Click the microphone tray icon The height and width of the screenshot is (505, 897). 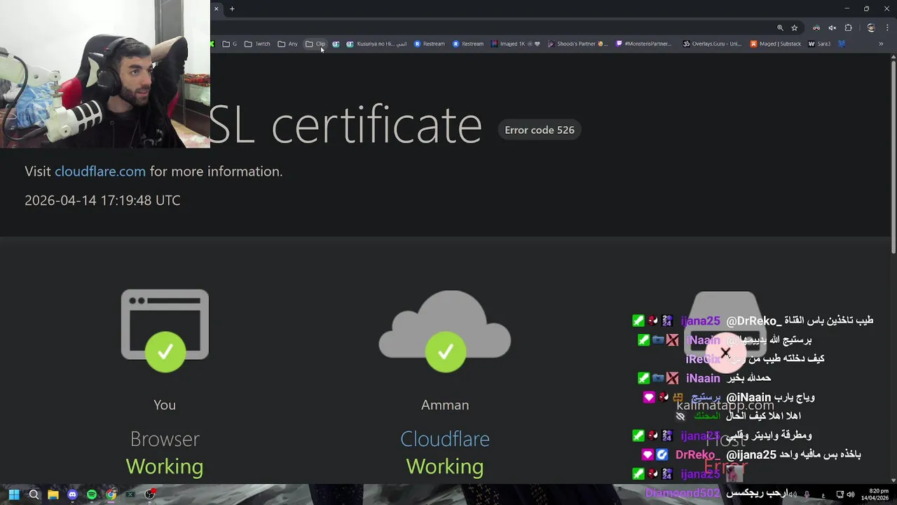tap(807, 494)
